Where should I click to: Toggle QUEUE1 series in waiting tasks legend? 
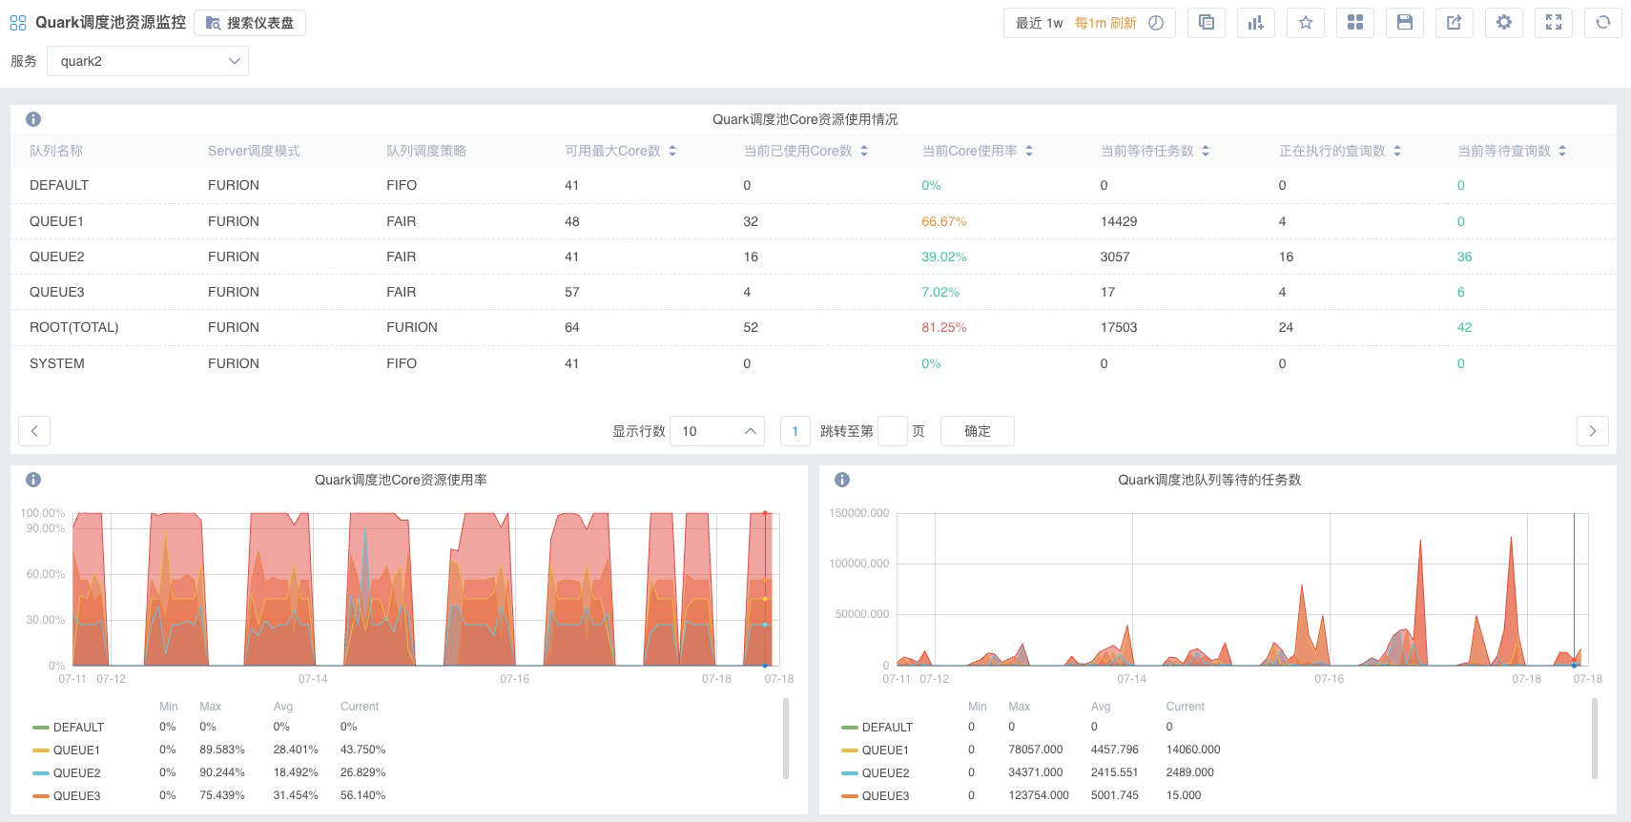click(875, 750)
